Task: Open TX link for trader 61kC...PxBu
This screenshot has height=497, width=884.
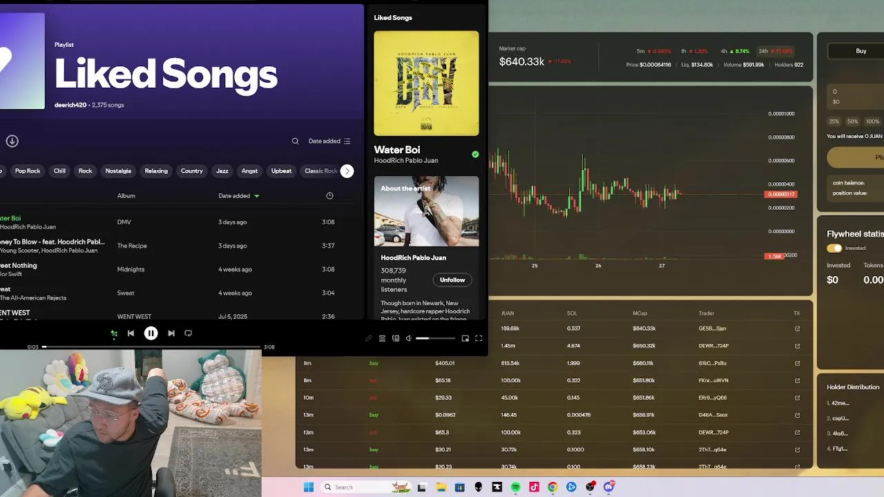Action: [x=797, y=363]
